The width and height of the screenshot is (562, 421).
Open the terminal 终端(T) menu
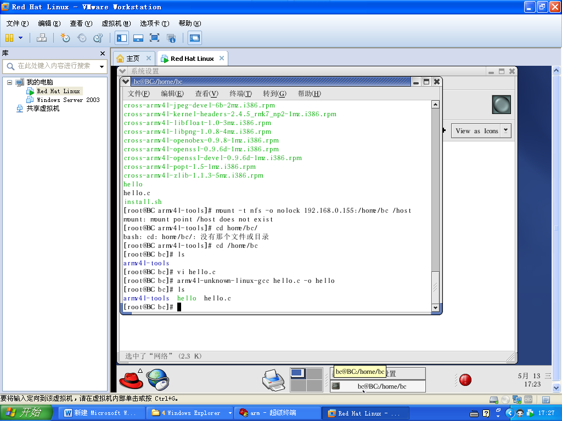click(240, 94)
